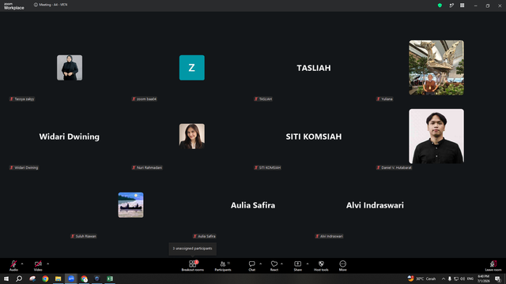The height and width of the screenshot is (284, 506).
Task: Click the zoom baa04 name label
Action: point(144,99)
